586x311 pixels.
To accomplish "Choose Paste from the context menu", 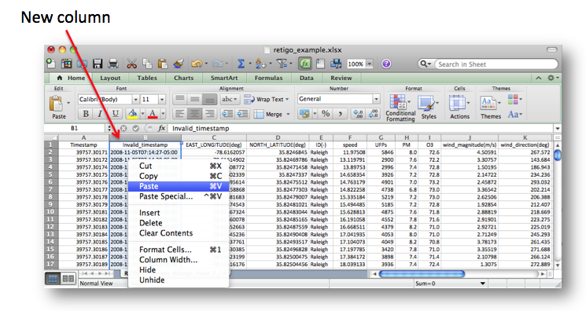I will (179, 186).
